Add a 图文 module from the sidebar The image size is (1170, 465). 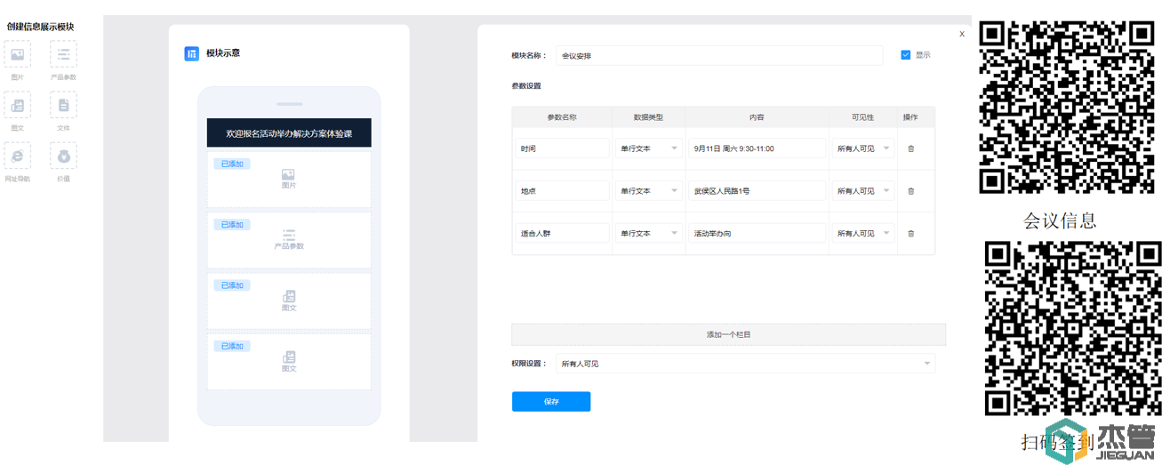[17, 105]
